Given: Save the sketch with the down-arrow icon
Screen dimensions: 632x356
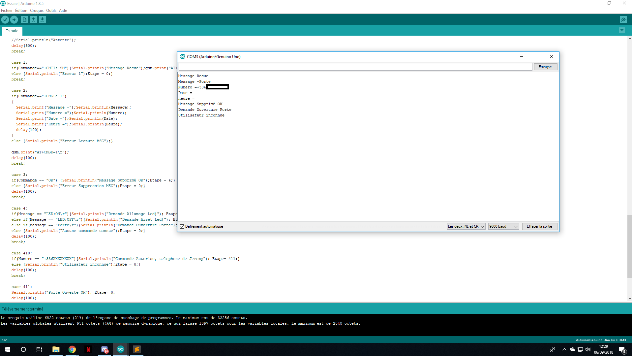Looking at the screenshot, I should 42,20.
